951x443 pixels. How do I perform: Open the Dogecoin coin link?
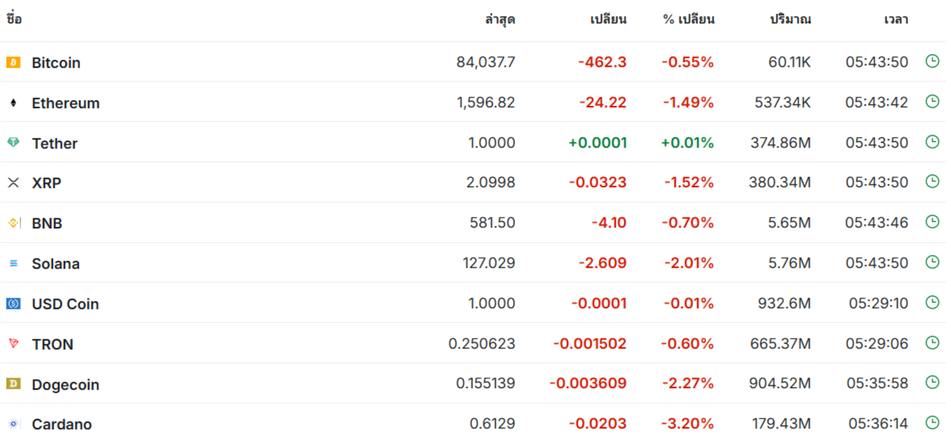pos(66,385)
